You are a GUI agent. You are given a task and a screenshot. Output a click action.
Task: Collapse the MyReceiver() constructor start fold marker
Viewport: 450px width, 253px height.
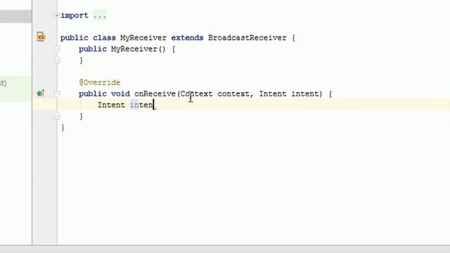click(x=57, y=49)
